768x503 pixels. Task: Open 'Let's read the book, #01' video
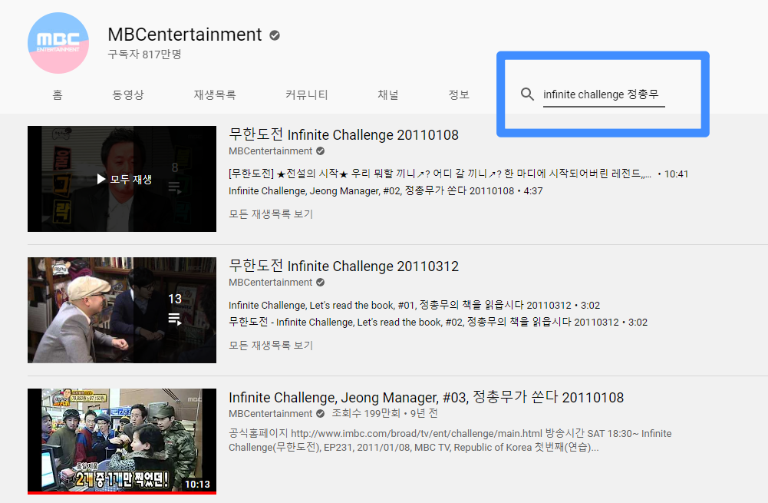pyautogui.click(x=414, y=306)
